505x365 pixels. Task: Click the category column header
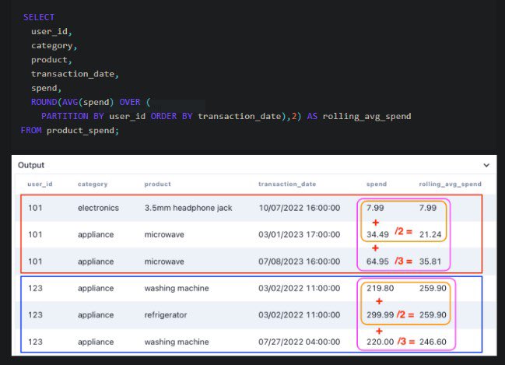[93, 184]
